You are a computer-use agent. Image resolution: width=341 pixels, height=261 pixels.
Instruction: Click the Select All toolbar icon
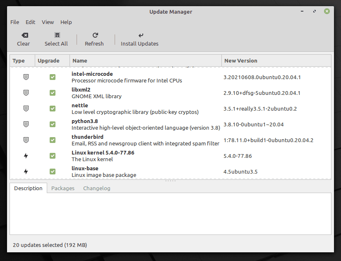(56, 36)
